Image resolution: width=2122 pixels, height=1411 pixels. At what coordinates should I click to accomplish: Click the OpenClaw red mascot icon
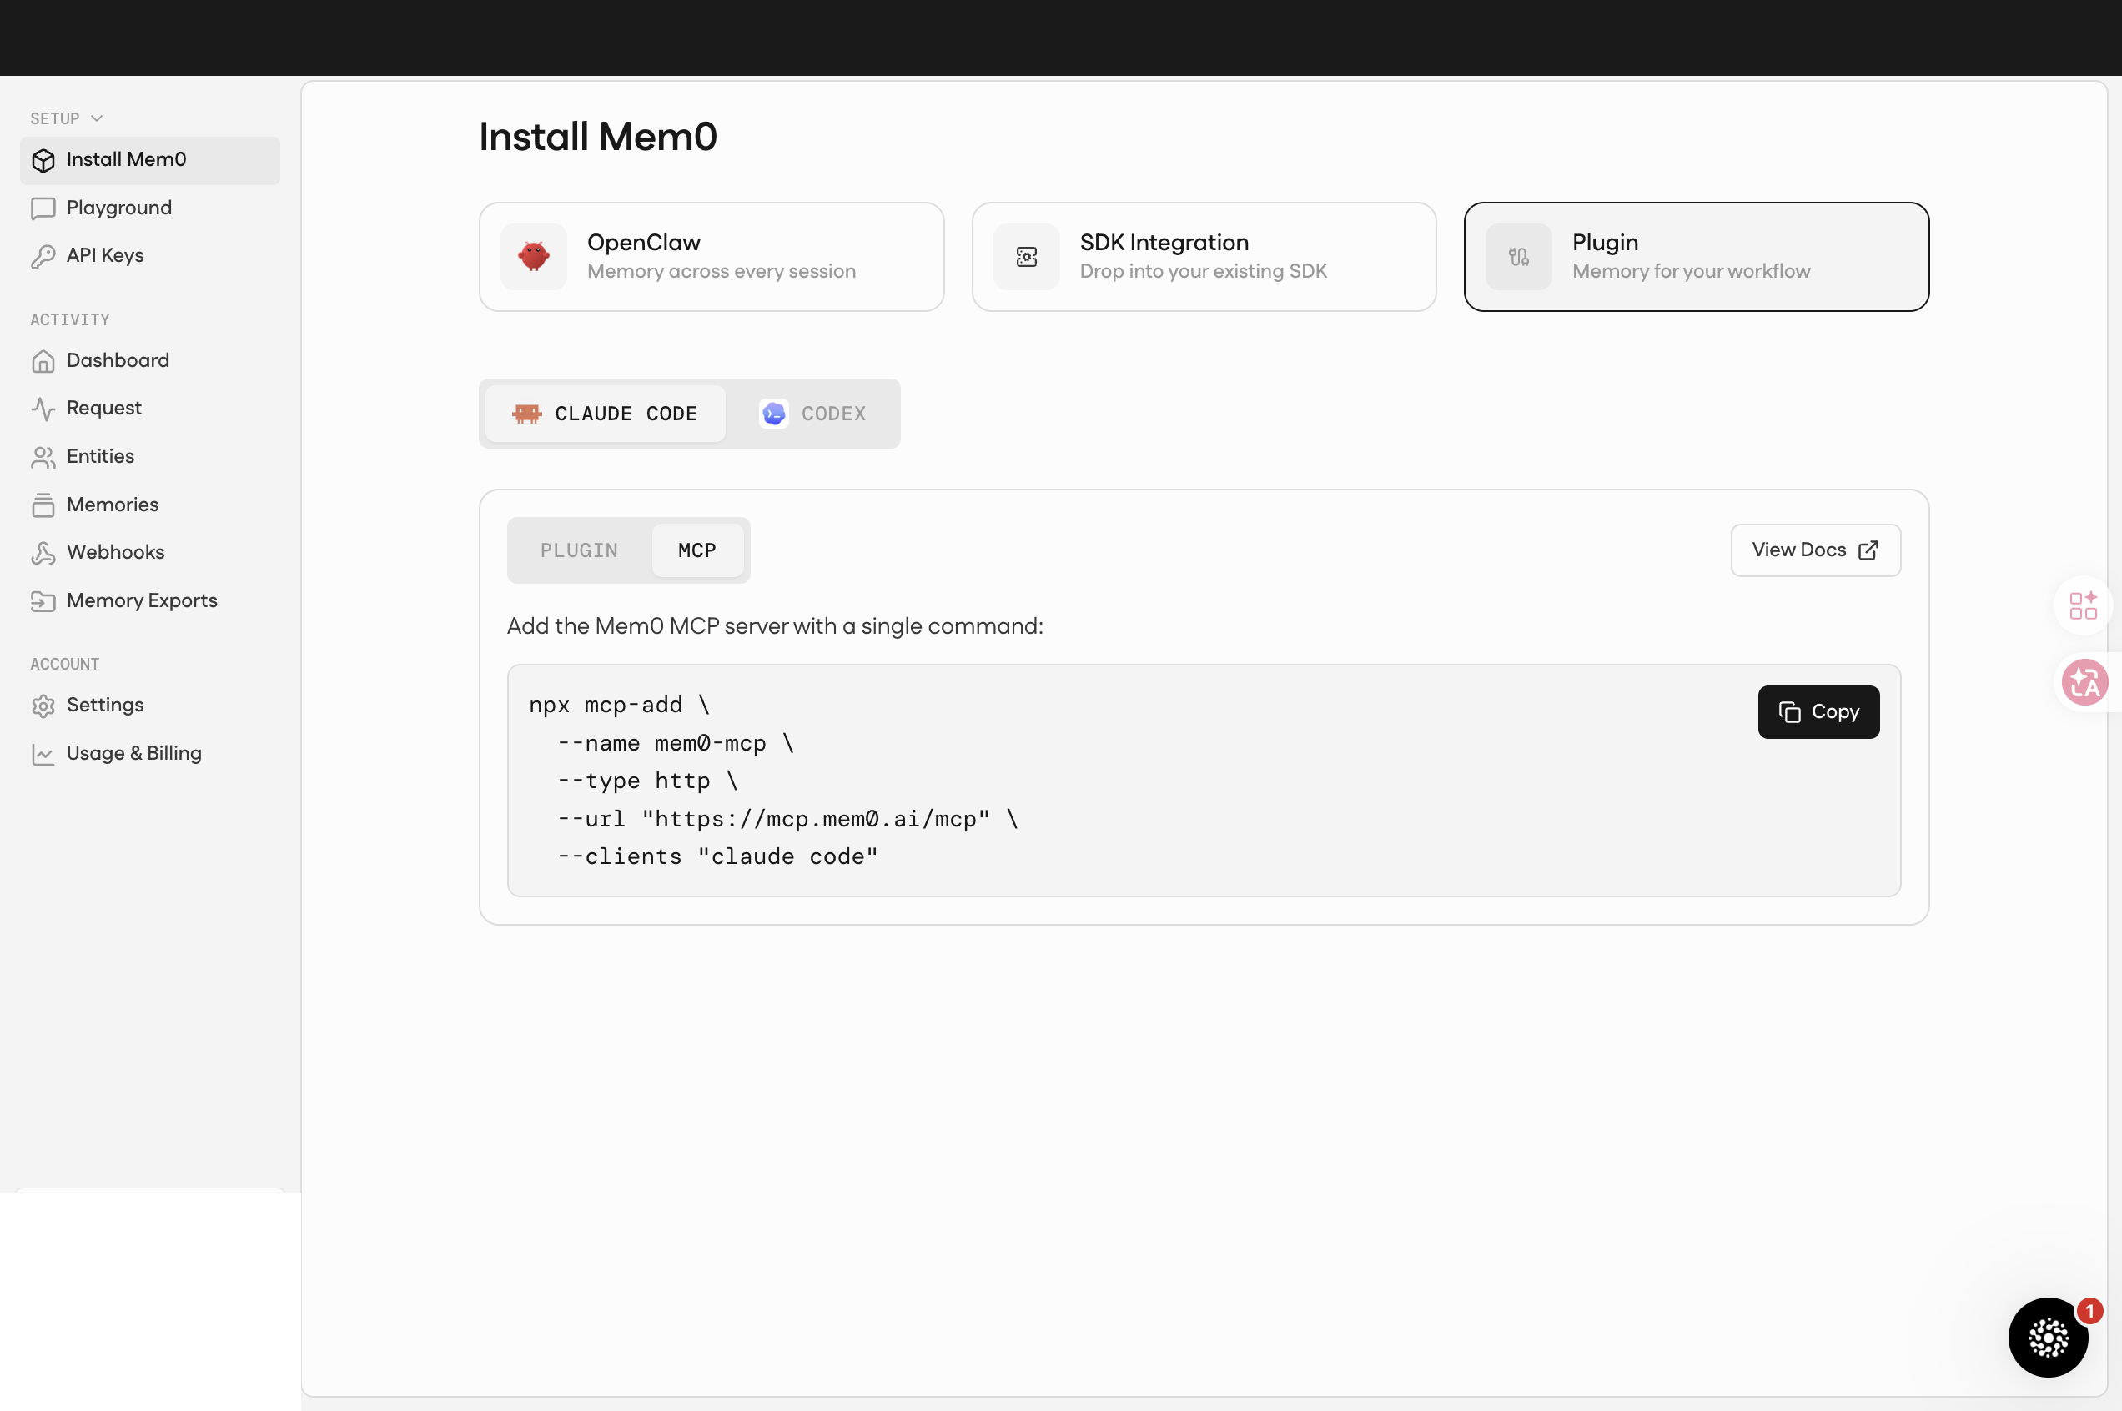tap(534, 257)
